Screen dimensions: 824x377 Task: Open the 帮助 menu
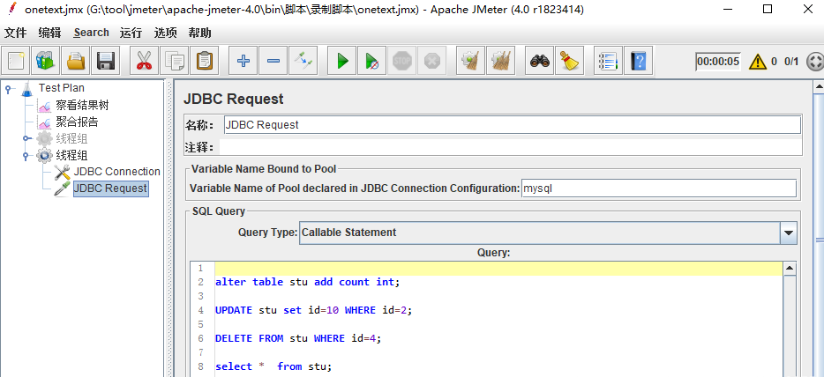(x=199, y=33)
